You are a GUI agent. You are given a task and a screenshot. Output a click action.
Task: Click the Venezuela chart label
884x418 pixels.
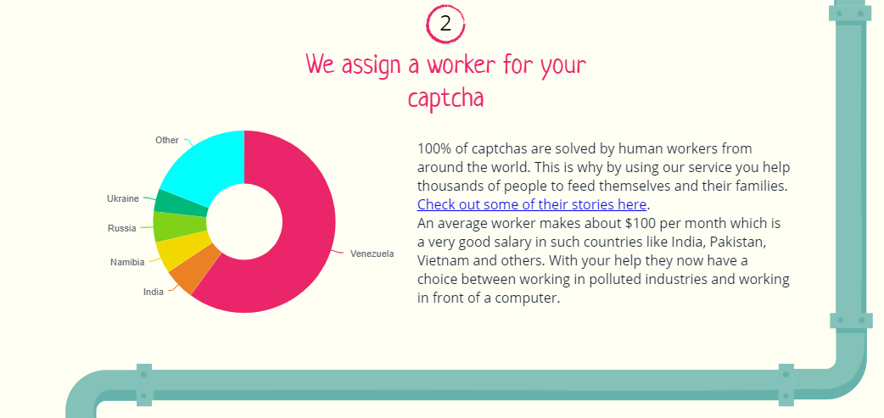(x=372, y=254)
